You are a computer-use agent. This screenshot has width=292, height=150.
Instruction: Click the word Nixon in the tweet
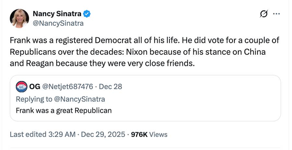click(137, 52)
